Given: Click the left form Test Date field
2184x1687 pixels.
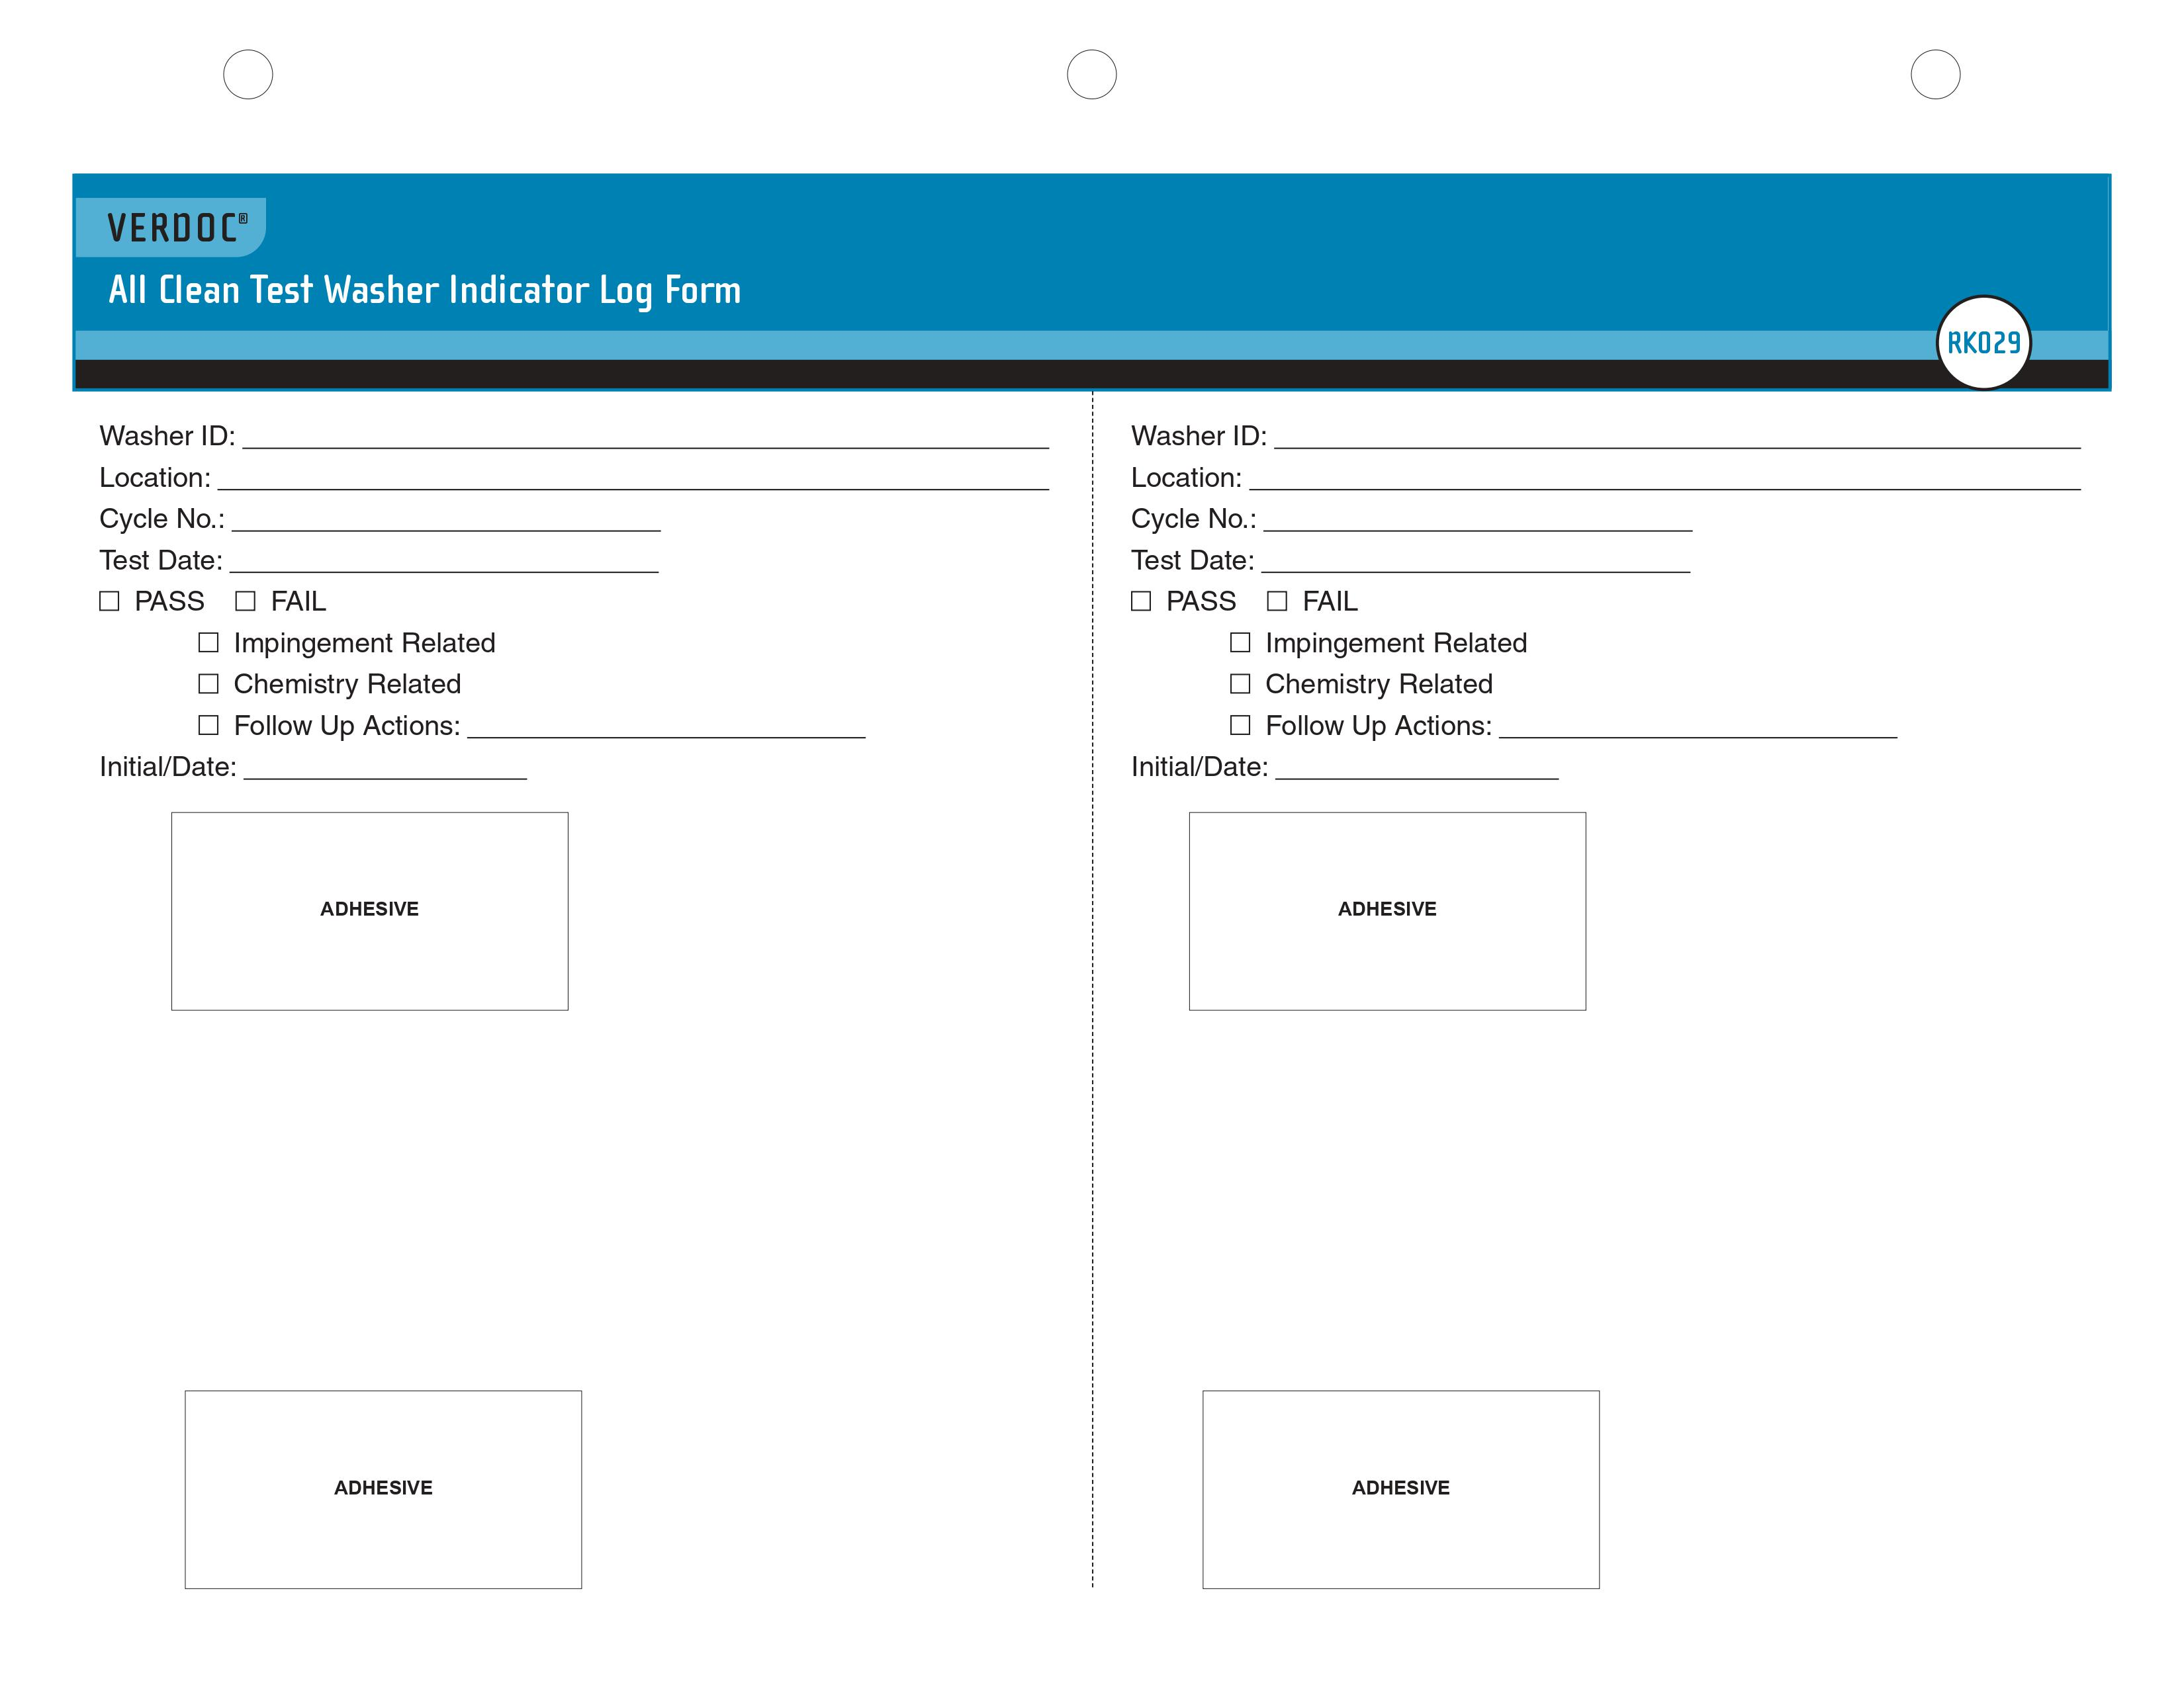Looking at the screenshot, I should [444, 560].
